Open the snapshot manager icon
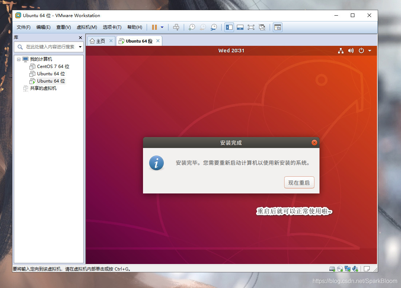The height and width of the screenshot is (288, 401). [214, 27]
